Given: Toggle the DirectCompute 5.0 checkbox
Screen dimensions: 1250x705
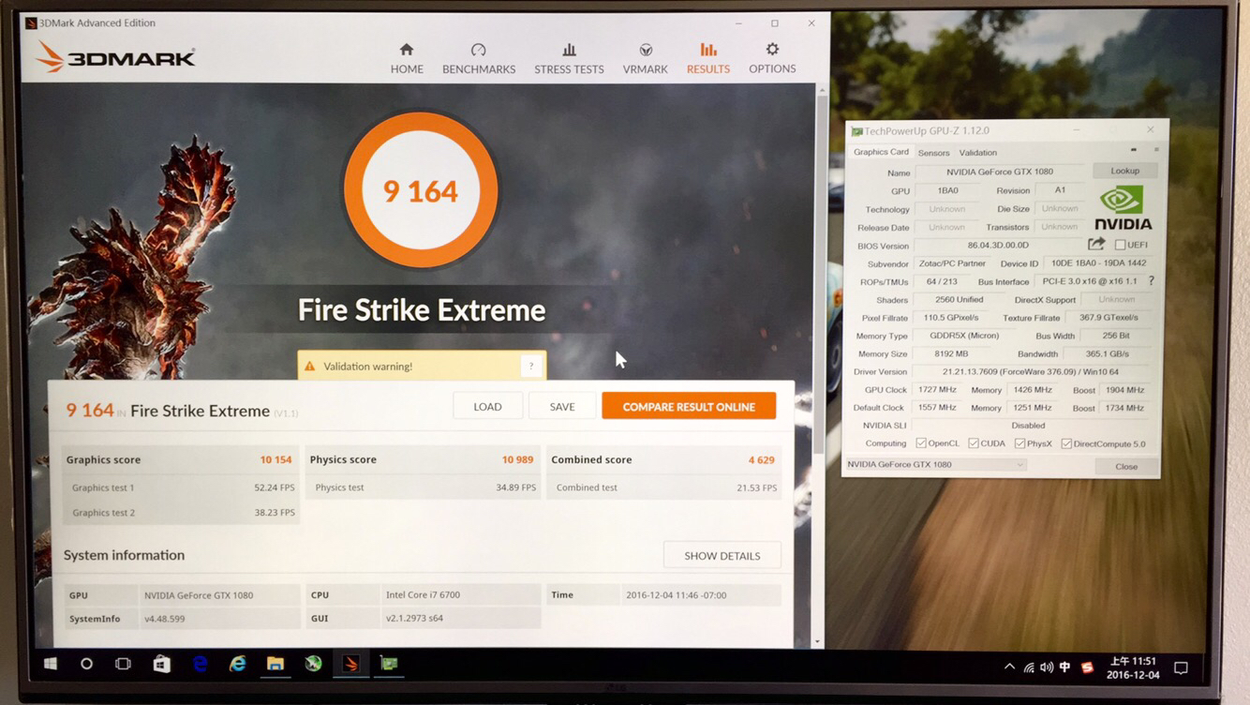Looking at the screenshot, I should 1066,443.
